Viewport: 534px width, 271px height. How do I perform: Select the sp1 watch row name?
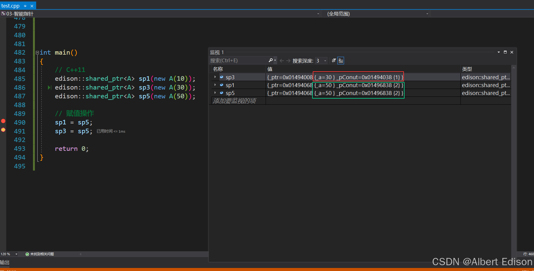[230, 85]
